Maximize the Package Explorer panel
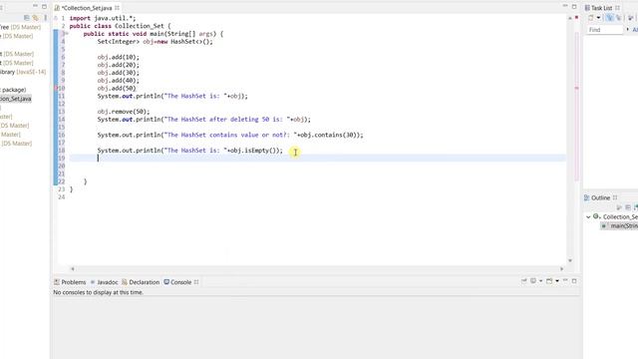The width and height of the screenshot is (638, 359). tap(44, 7)
